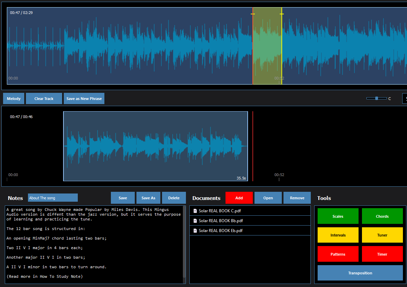Click Remove in the Documents panel
This screenshot has width=407, height=287.
click(x=297, y=198)
